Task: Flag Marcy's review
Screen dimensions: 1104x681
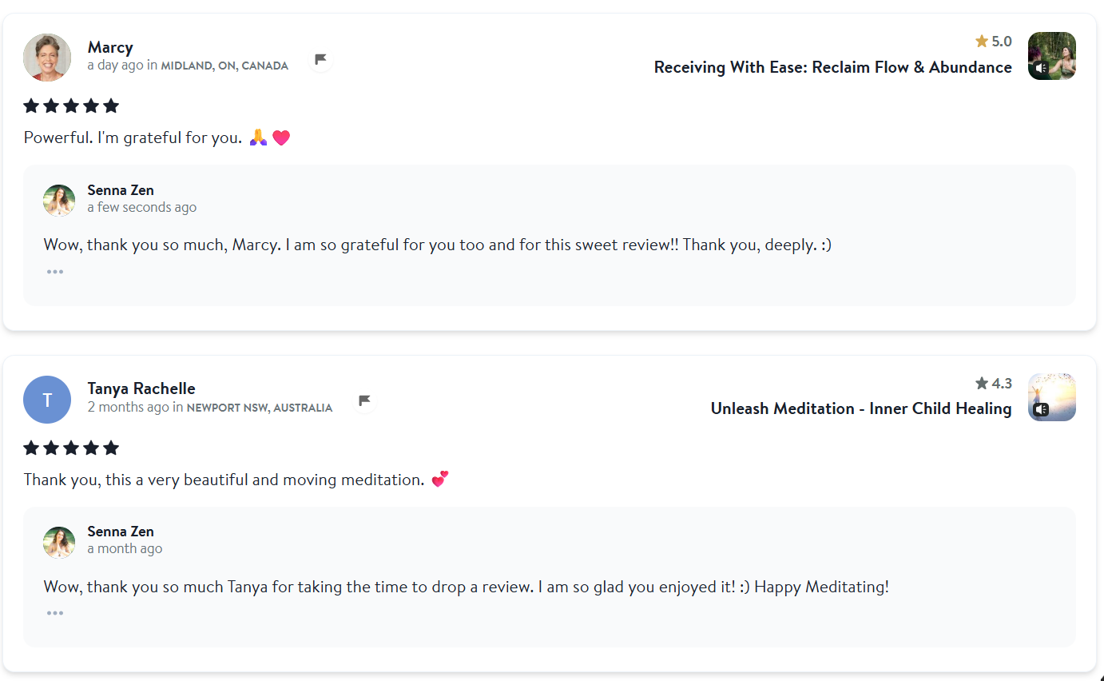Action: [x=320, y=59]
